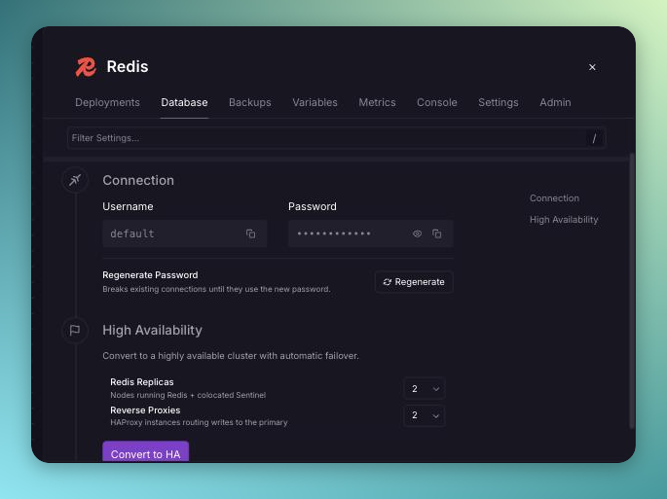Viewport: 667px width, 499px height.
Task: Click the slash shortcut hint in filter
Action: 594,138
